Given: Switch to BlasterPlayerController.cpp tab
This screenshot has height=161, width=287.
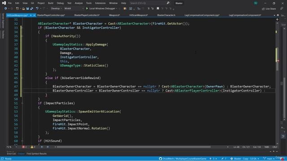Looking at the screenshot, I should pos(51,15).
